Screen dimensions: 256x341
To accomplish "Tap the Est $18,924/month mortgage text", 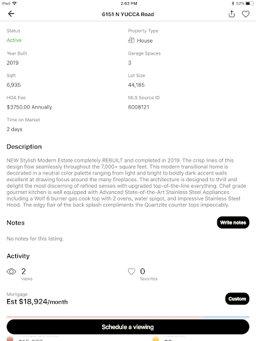I will coord(37,302).
